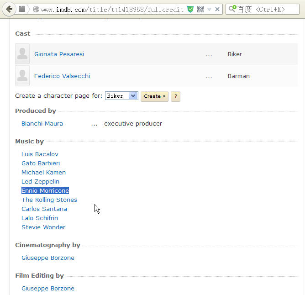Open the Stevie Wonder link

click(43, 227)
